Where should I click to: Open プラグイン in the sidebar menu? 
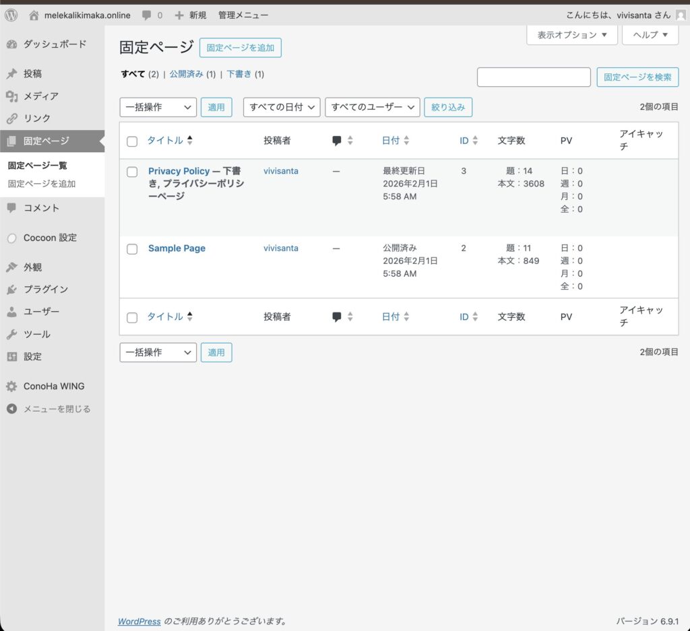(45, 290)
